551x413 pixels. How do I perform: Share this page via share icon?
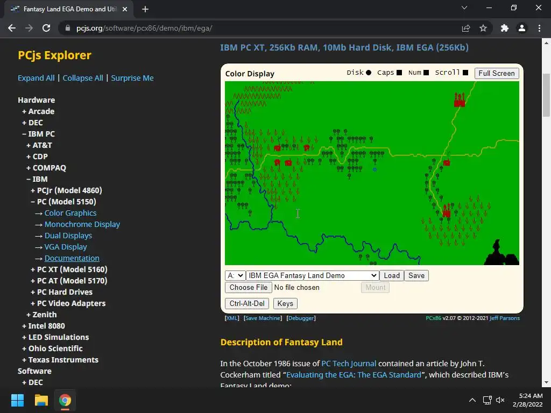pyautogui.click(x=466, y=28)
